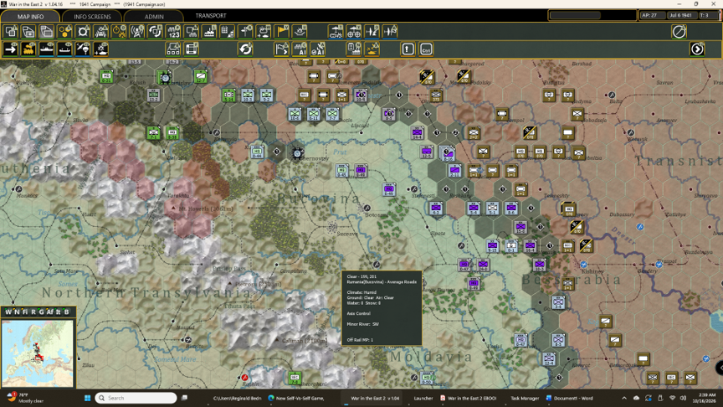Image resolution: width=723 pixels, height=407 pixels.
Task: Click the supply depot list icon
Action: 354,49
